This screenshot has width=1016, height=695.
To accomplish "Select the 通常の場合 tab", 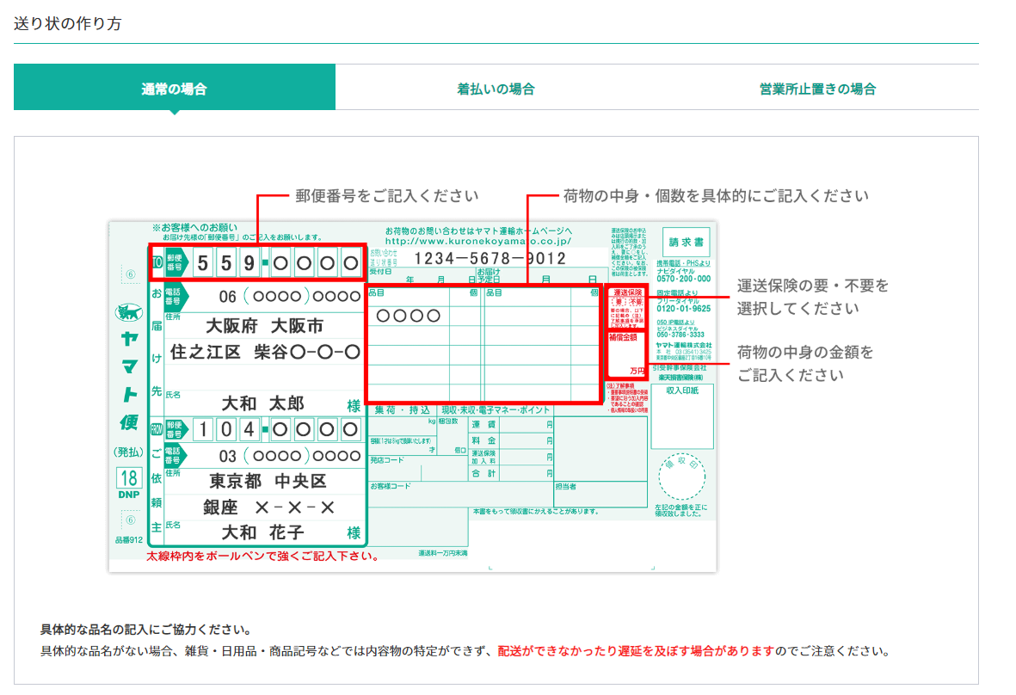I will pos(174,89).
